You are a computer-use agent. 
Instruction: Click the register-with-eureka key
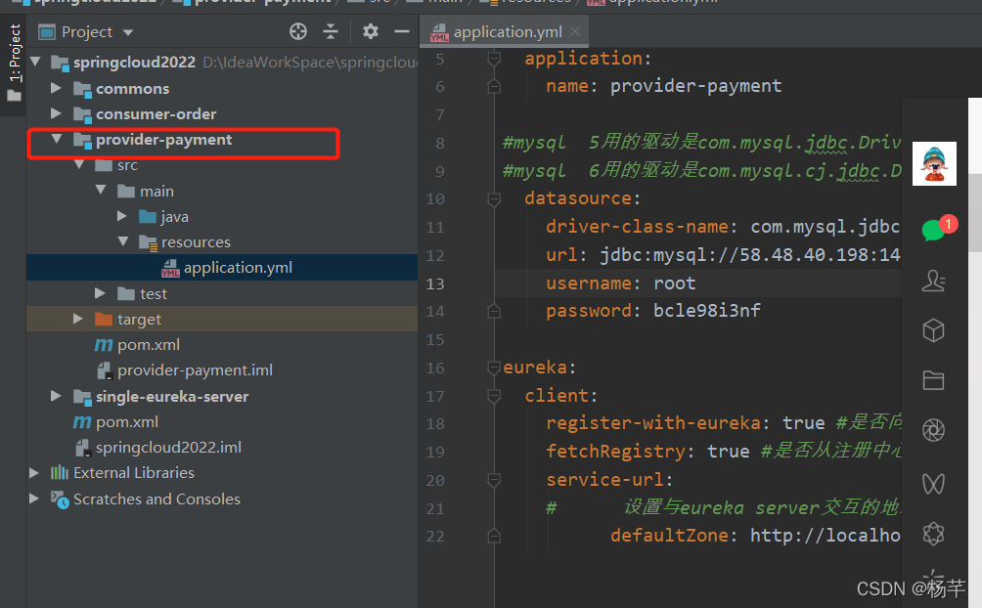(x=652, y=423)
